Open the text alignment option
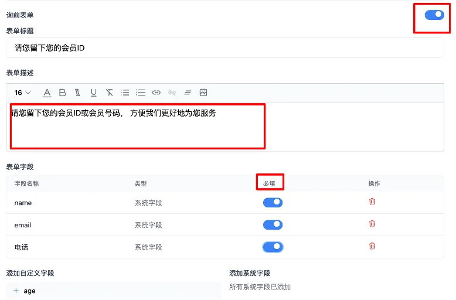The height and width of the screenshot is (300, 456). tap(188, 93)
